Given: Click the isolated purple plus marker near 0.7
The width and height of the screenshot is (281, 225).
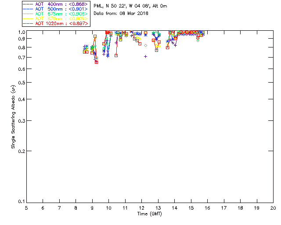Looking at the screenshot, I should pyautogui.click(x=145, y=57).
